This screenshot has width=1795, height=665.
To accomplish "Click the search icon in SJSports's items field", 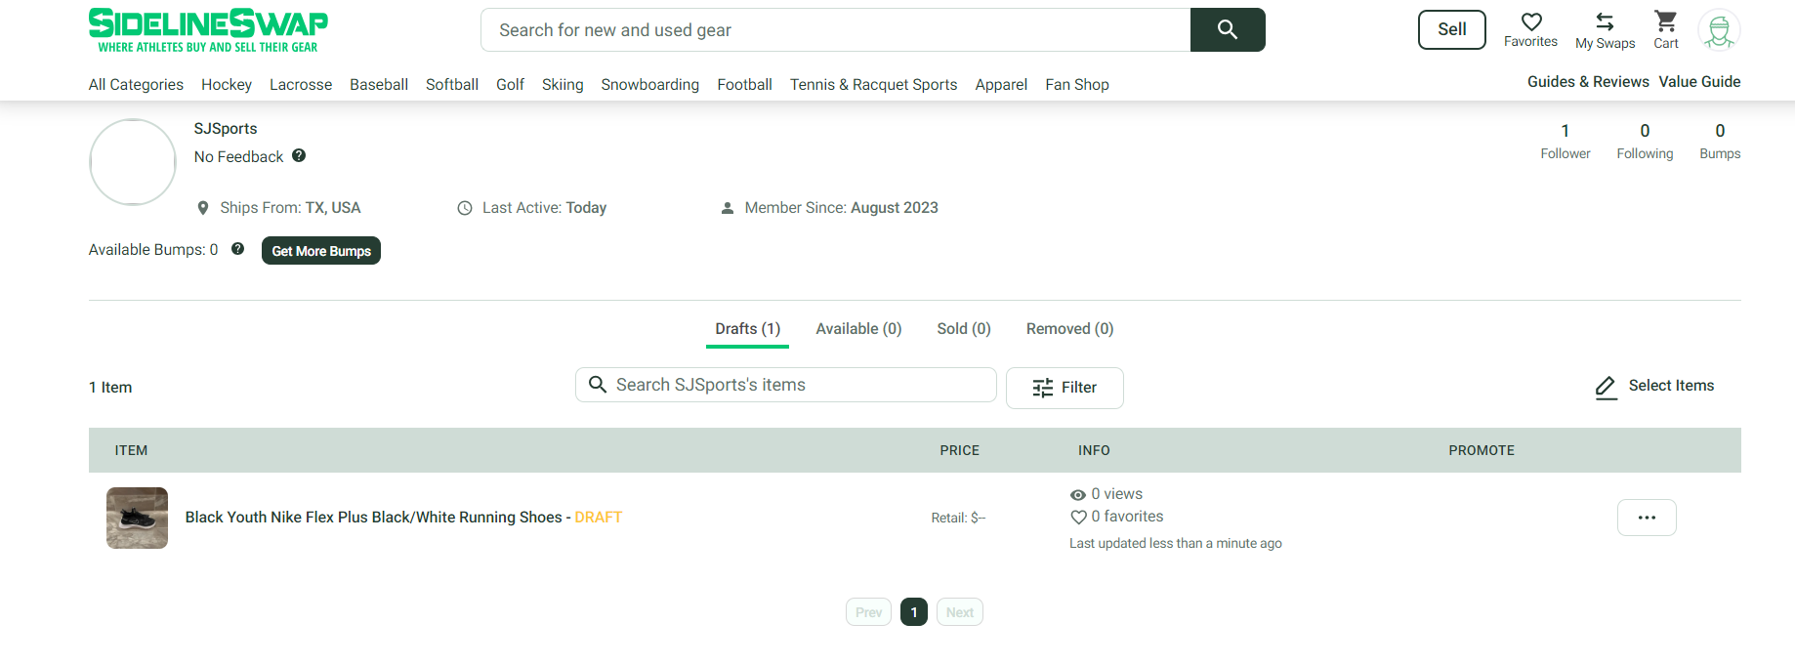I will tap(598, 385).
